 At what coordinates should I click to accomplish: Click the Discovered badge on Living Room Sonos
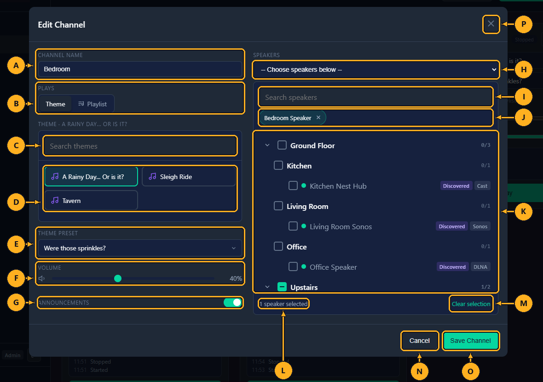click(451, 226)
